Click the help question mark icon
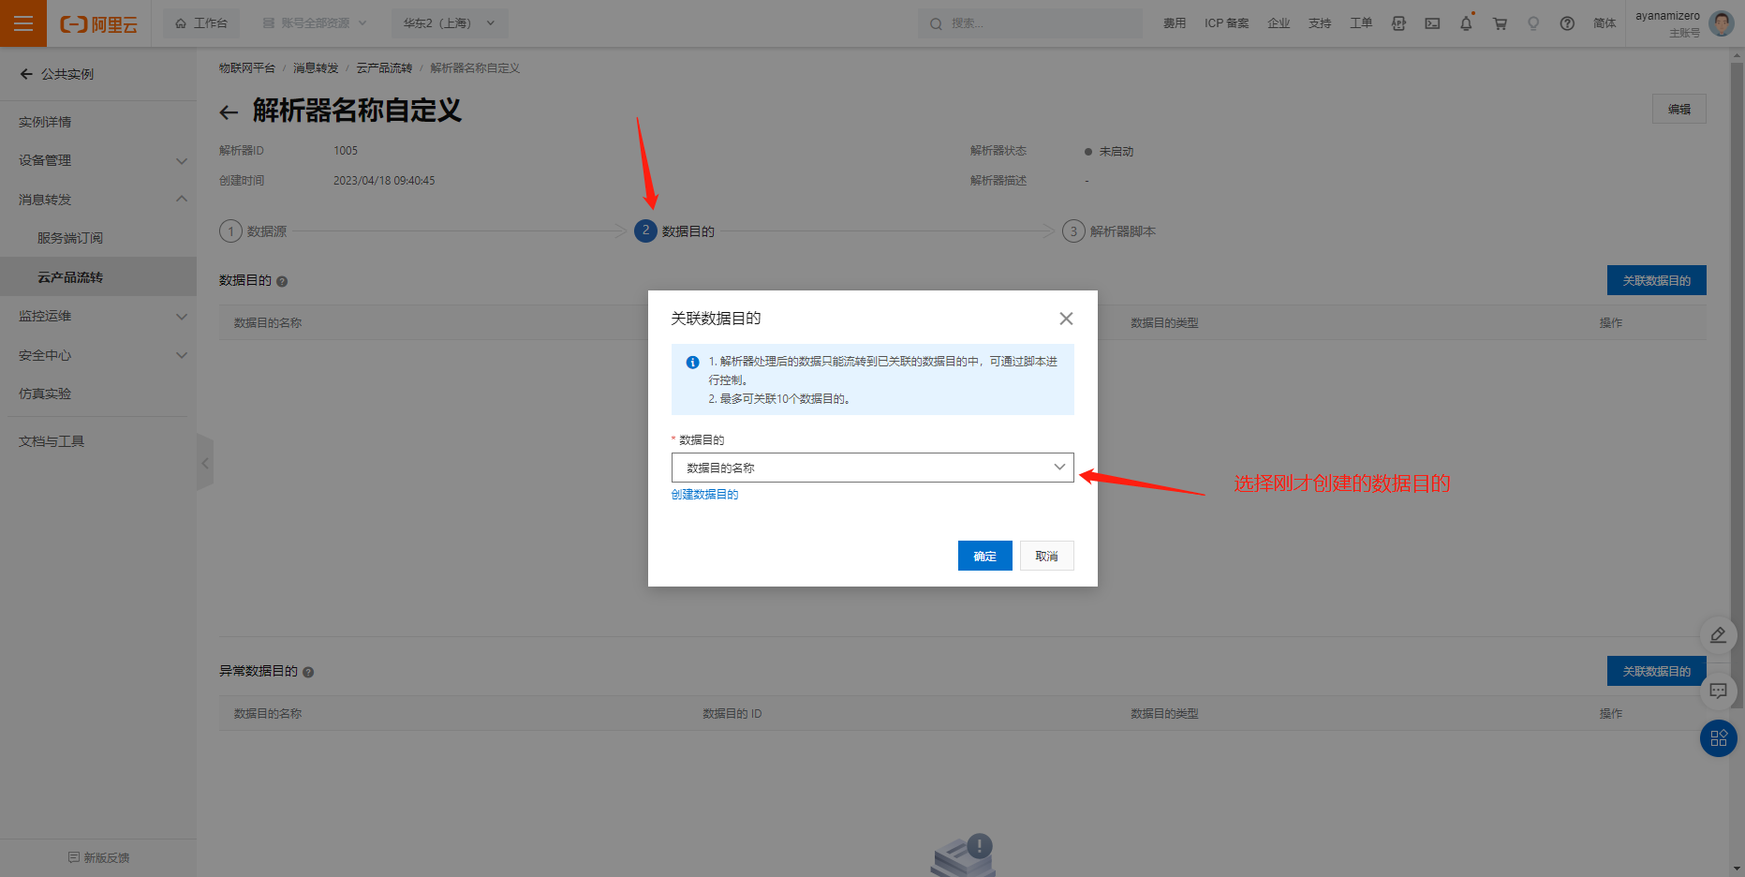 (1567, 23)
